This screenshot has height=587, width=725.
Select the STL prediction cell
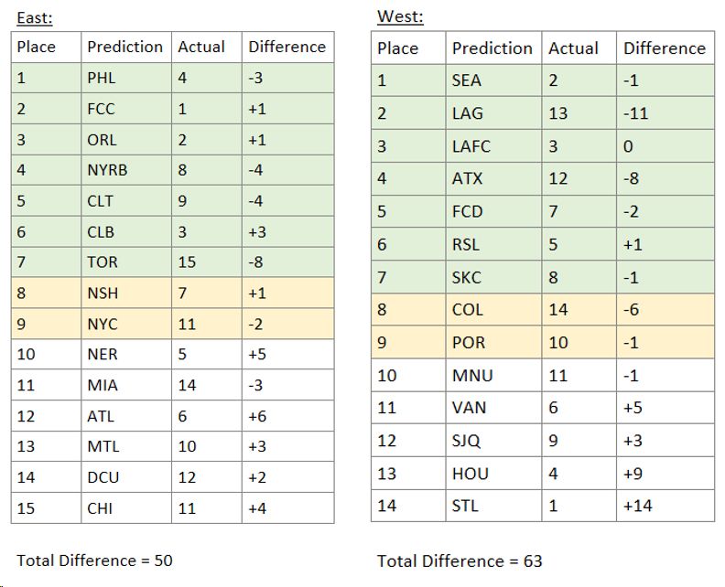click(466, 506)
